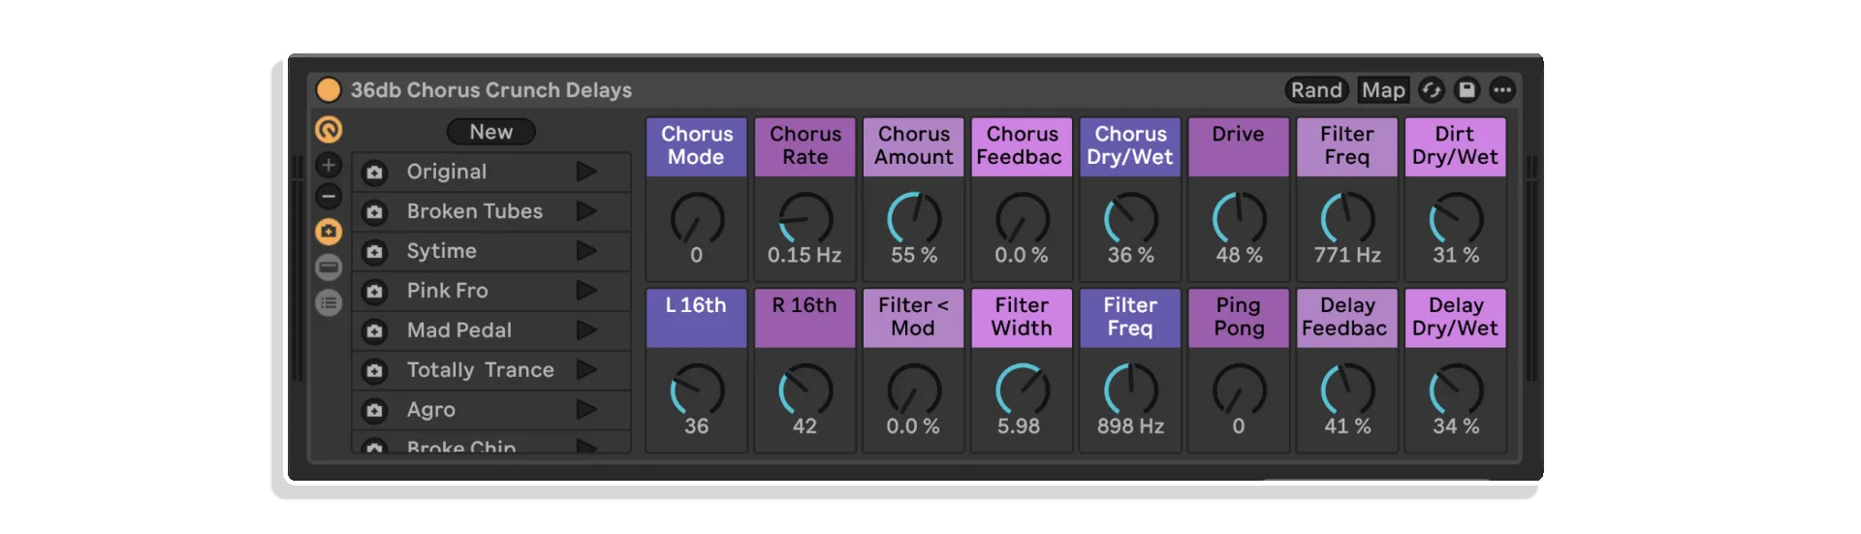Click the Delay Feedback macro knob
The width and height of the screenshot is (1861, 534).
1348,391
